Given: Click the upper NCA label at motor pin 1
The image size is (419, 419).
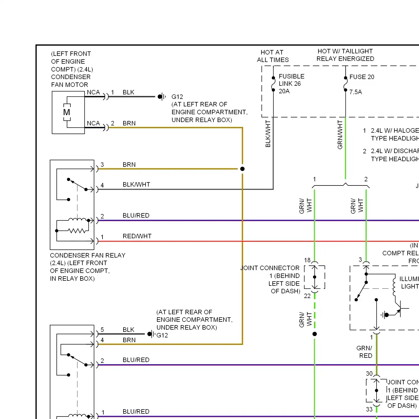Looking at the screenshot, I should (93, 92).
